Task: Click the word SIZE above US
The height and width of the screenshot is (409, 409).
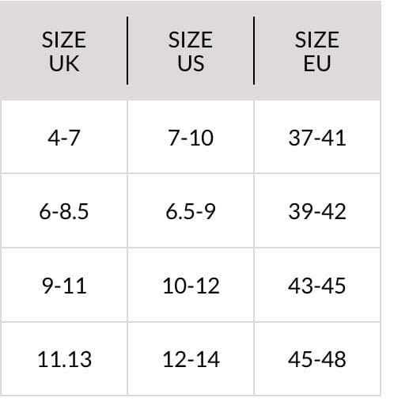Action: coord(191,40)
